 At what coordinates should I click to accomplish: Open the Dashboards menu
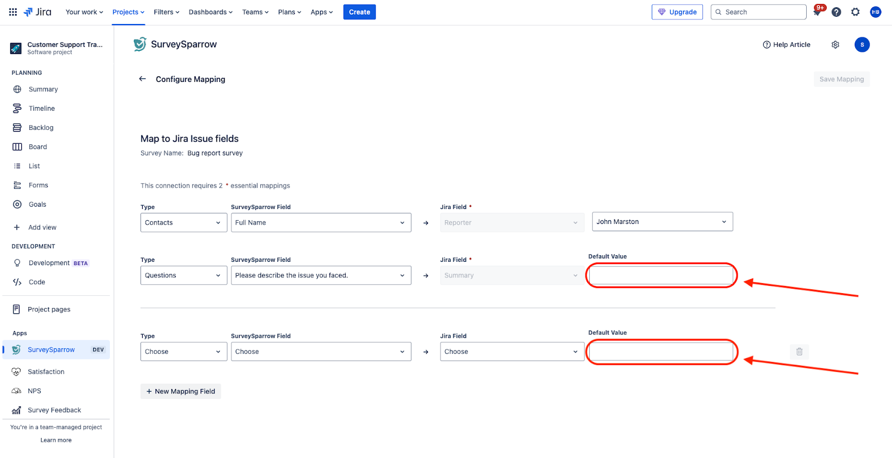coord(210,12)
